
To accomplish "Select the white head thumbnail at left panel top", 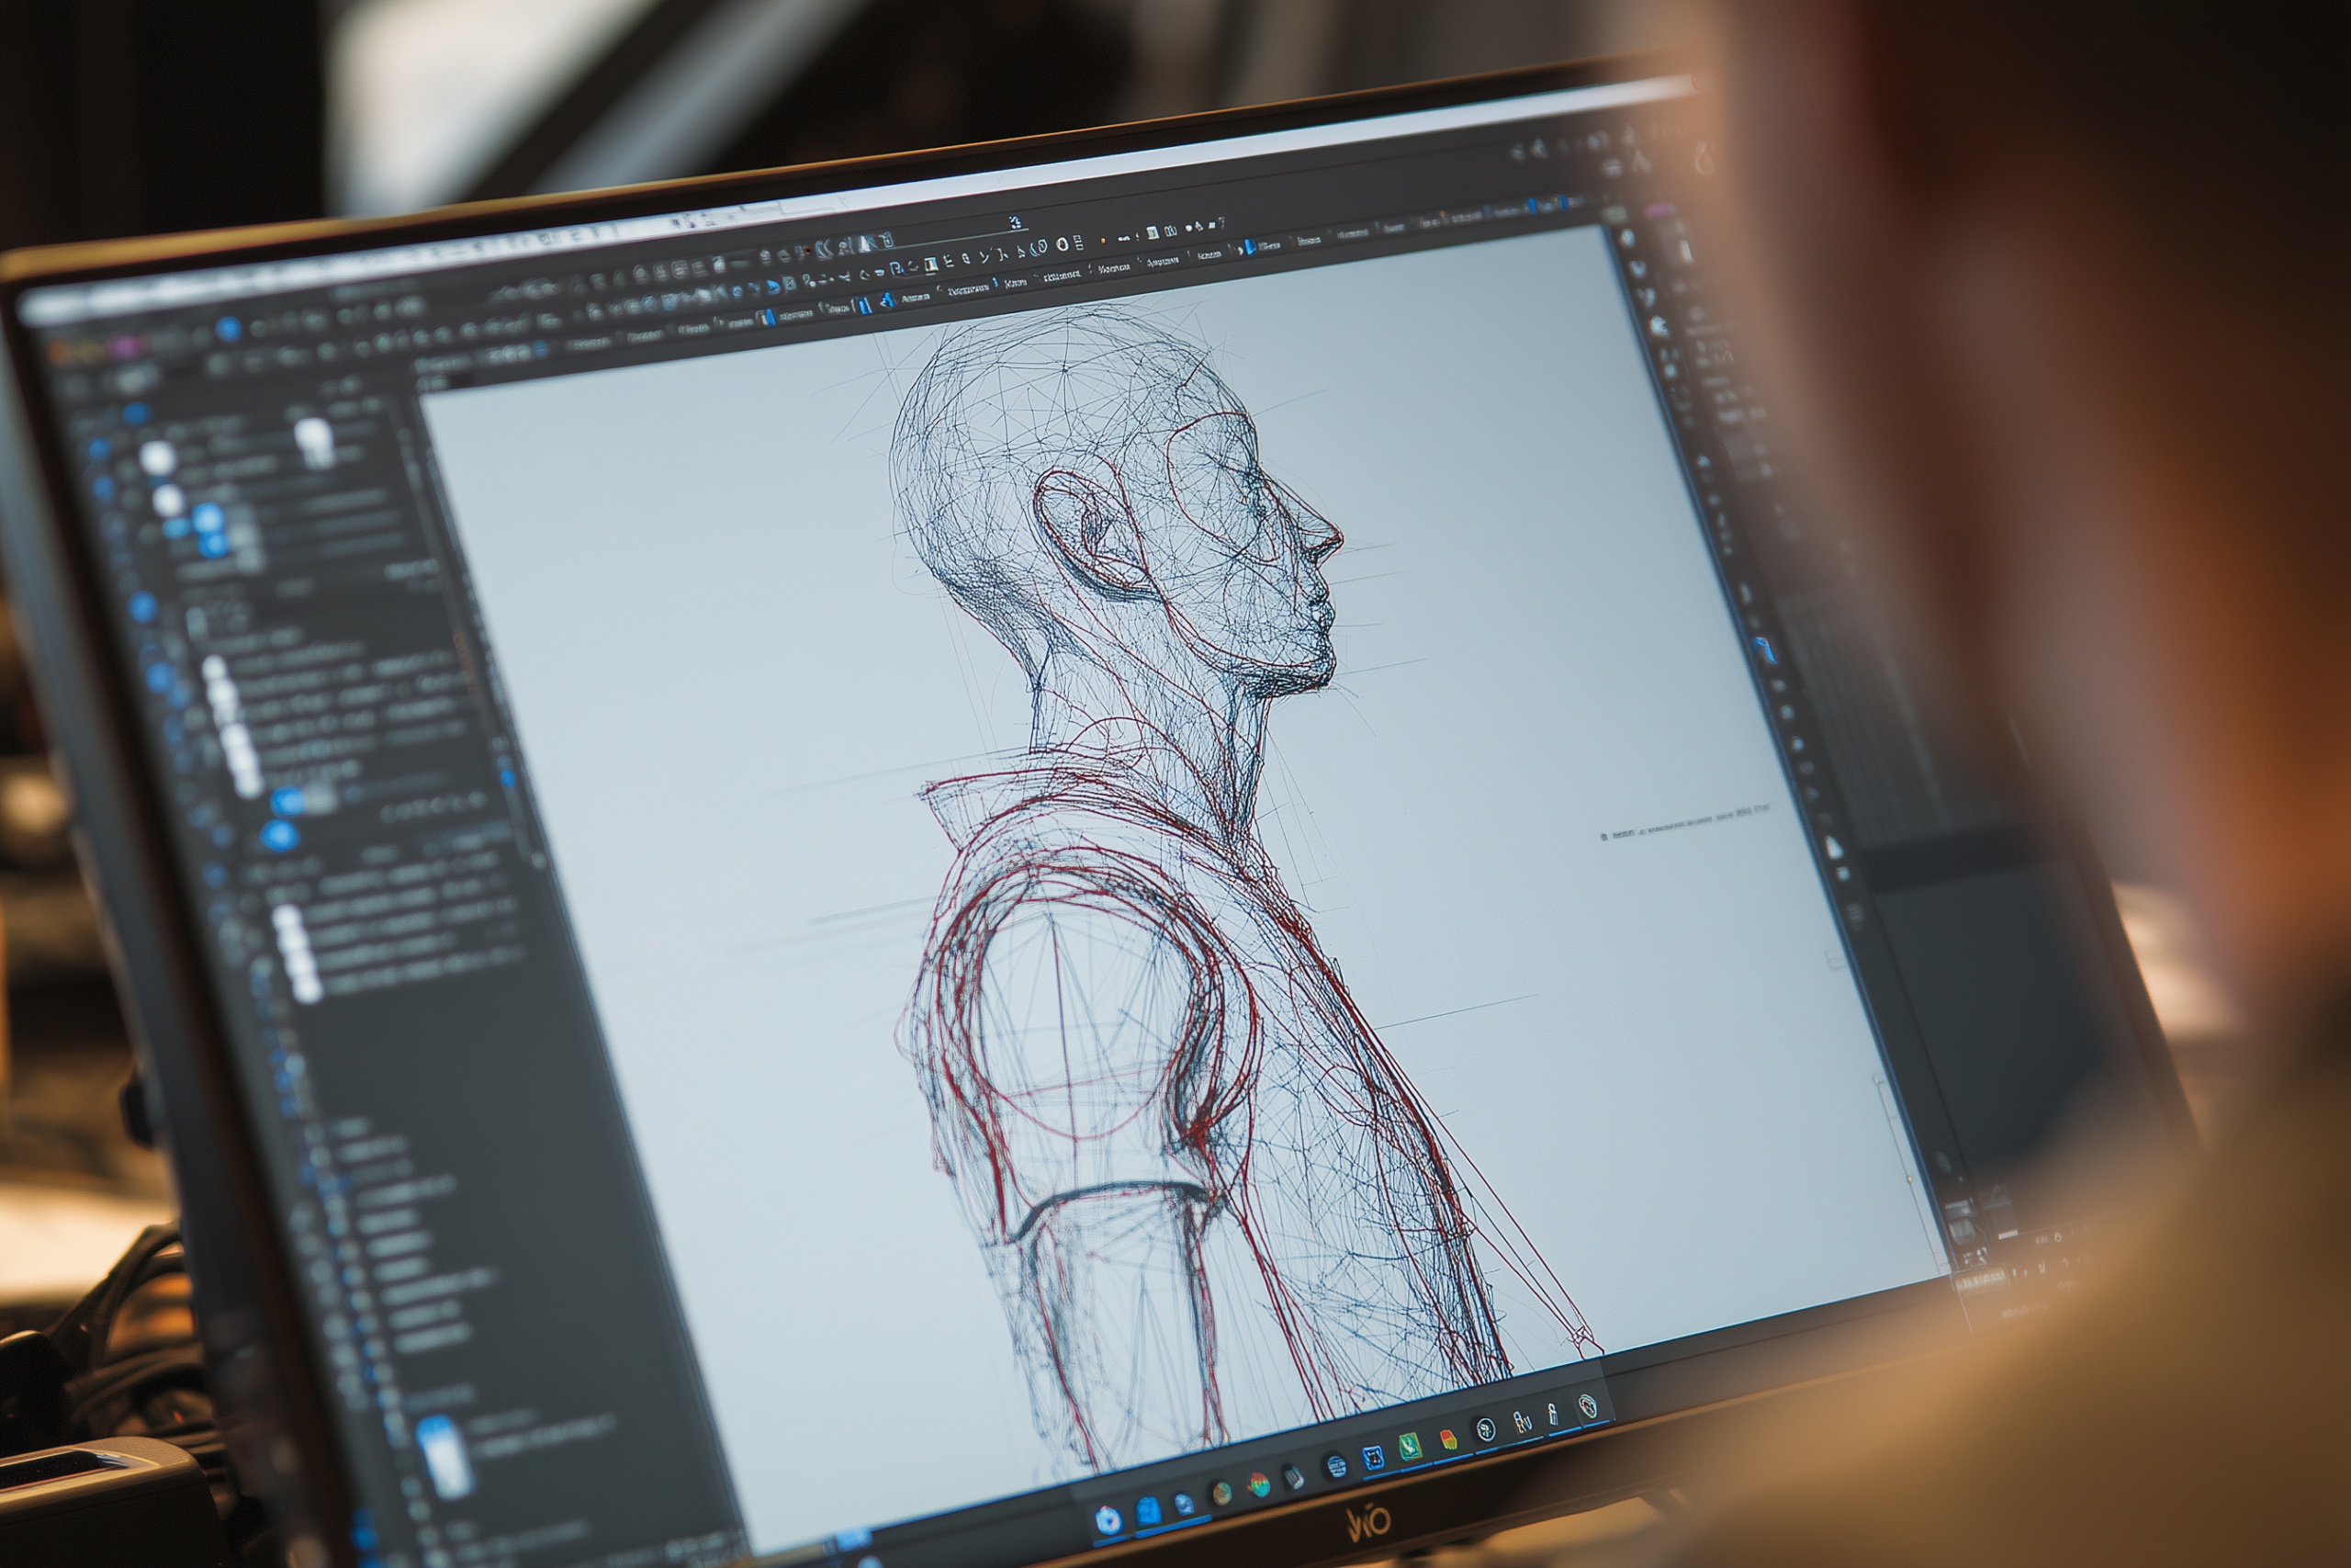I will coord(316,442).
